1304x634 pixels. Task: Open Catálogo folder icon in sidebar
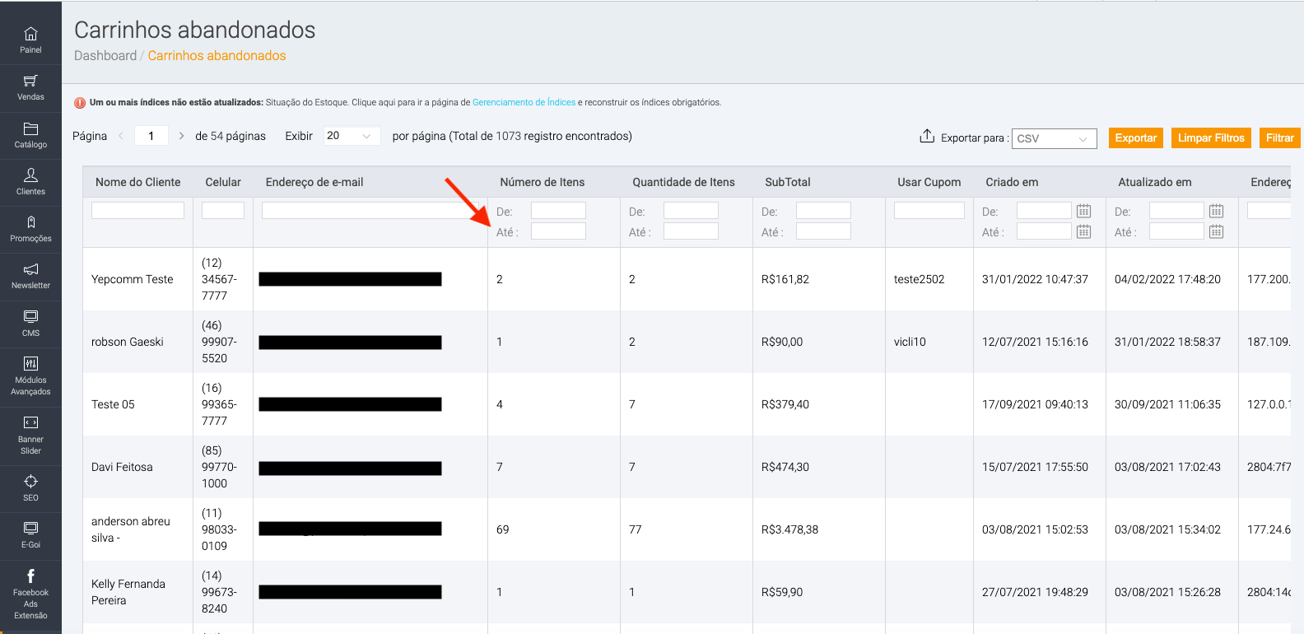click(30, 128)
